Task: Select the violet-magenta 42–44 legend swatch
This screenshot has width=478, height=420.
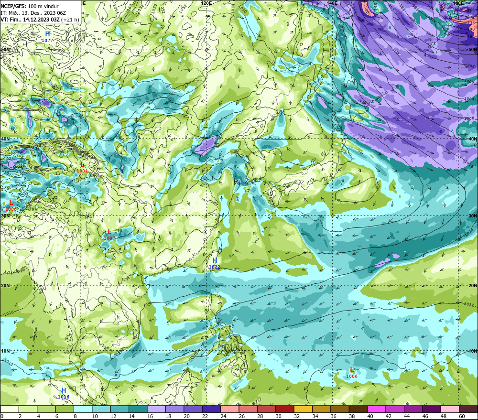Action: click(x=395, y=409)
